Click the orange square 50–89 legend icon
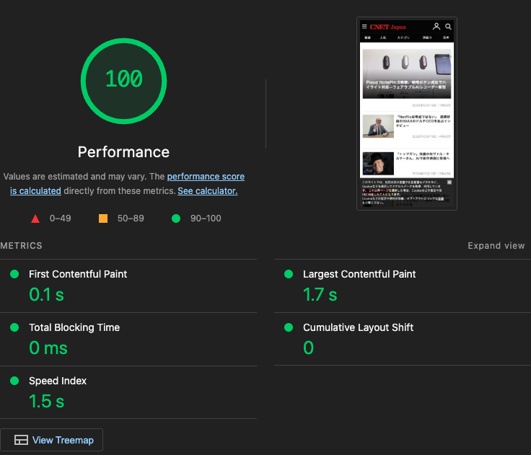This screenshot has width=531, height=455. pos(103,218)
